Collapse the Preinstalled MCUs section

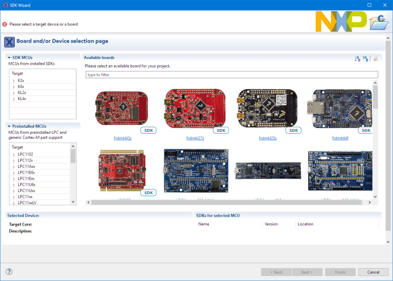click(9, 126)
